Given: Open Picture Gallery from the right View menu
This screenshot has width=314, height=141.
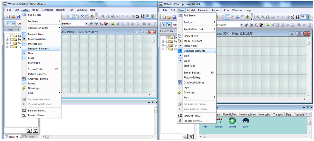Looking at the screenshot, I should click(x=193, y=77).
